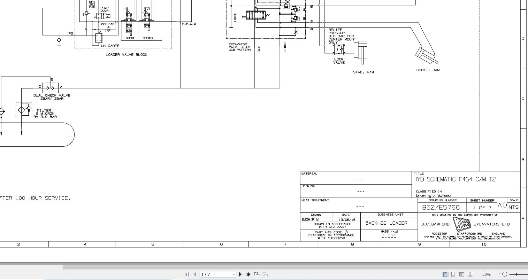Screen dimensions: 528x280
Task: Click the JCB logo in title block
Action: [x=462, y=224]
